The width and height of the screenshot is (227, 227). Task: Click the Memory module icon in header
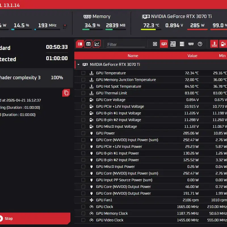[x=87, y=16]
